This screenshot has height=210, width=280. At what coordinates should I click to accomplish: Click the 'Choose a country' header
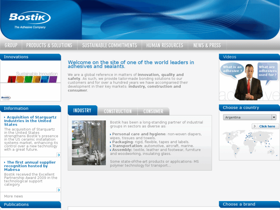(x=249, y=108)
